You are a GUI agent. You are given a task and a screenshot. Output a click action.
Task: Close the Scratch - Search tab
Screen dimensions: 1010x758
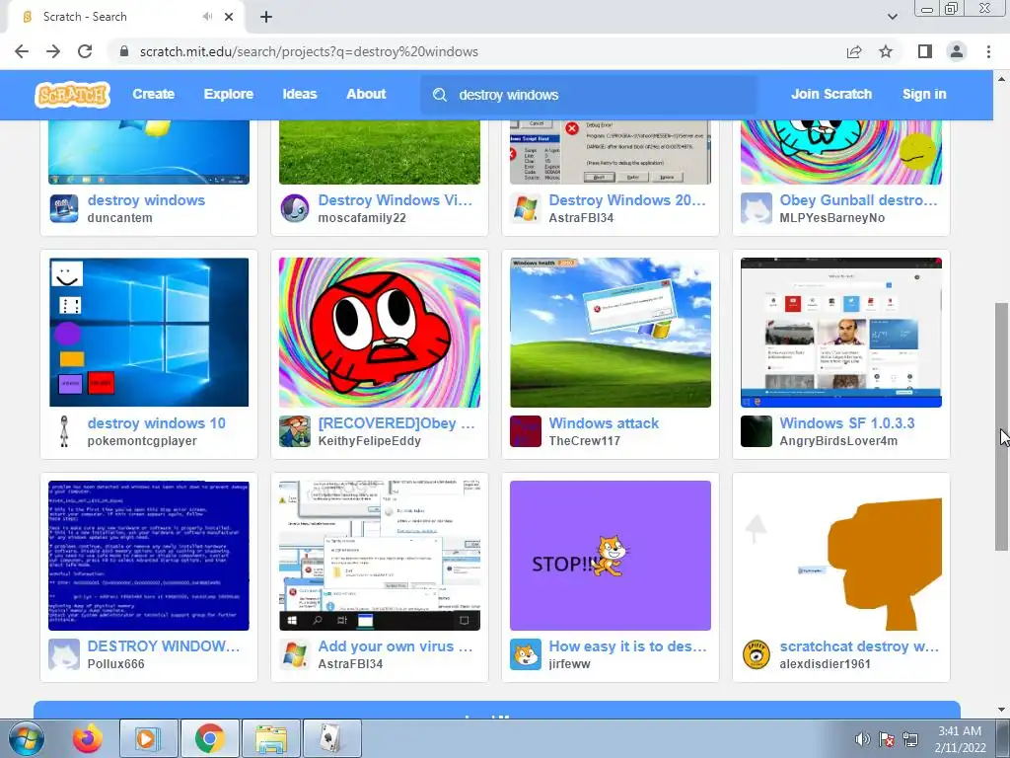[229, 17]
